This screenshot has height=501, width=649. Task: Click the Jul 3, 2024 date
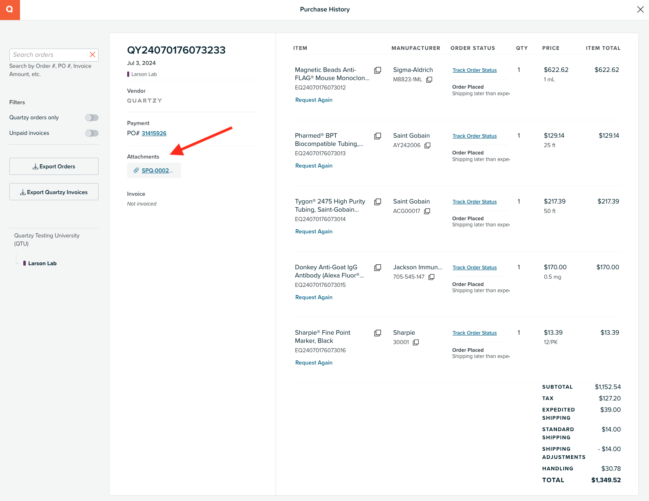141,63
